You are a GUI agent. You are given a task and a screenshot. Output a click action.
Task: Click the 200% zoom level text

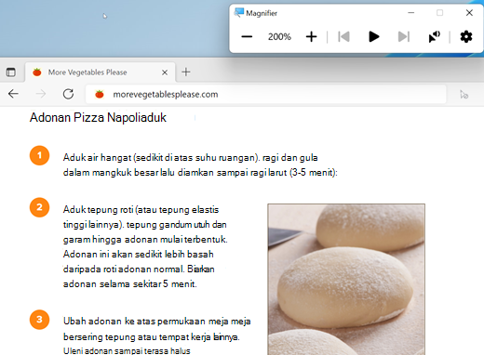coord(279,37)
